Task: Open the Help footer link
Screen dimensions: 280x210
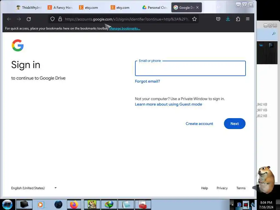Action: (x=205, y=188)
